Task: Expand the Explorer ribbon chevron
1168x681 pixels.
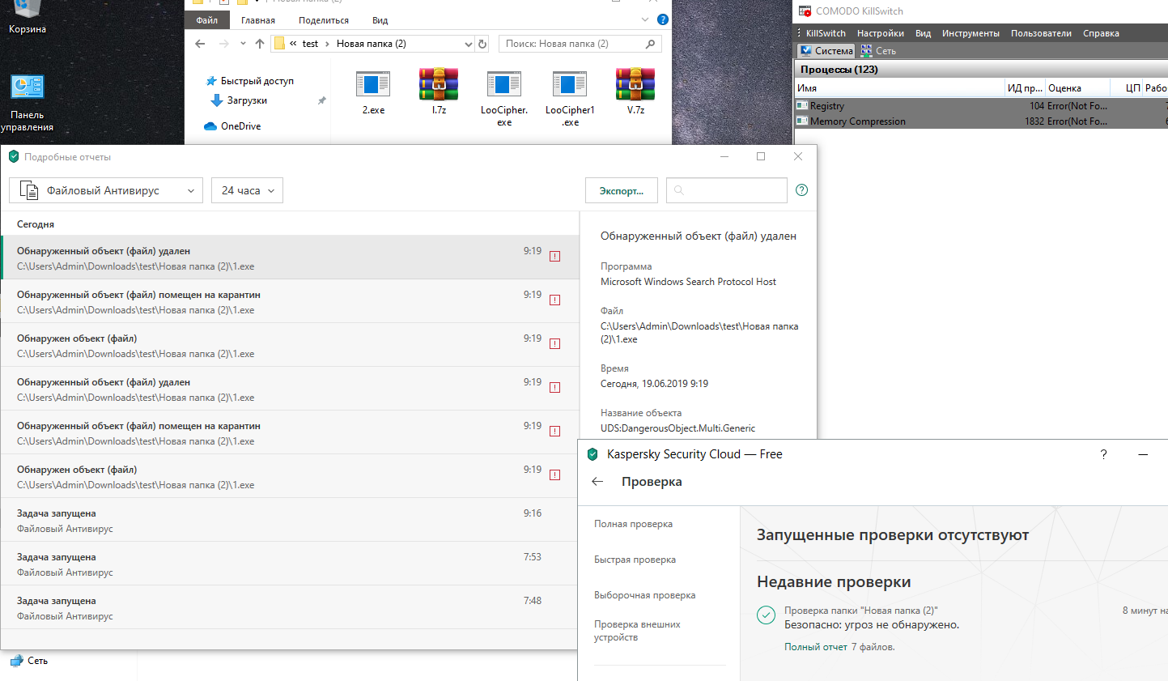Action: point(645,19)
